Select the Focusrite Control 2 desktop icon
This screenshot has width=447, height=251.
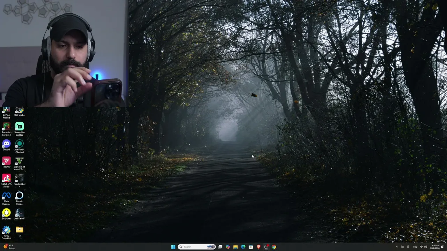pos(6,130)
